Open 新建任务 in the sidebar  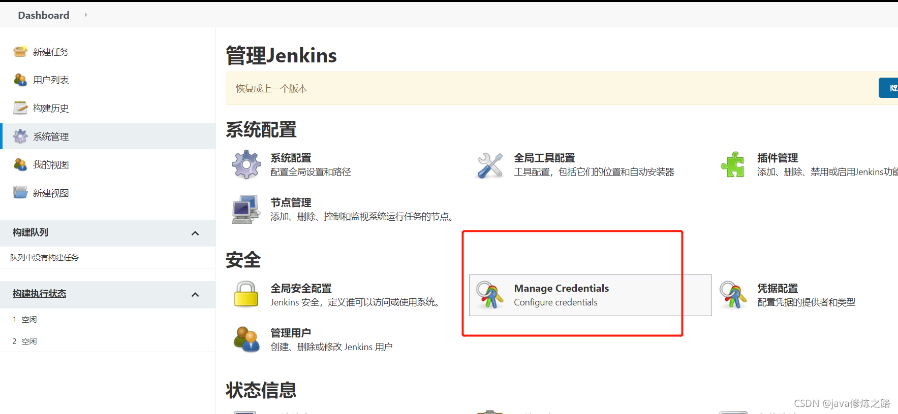tap(51, 52)
